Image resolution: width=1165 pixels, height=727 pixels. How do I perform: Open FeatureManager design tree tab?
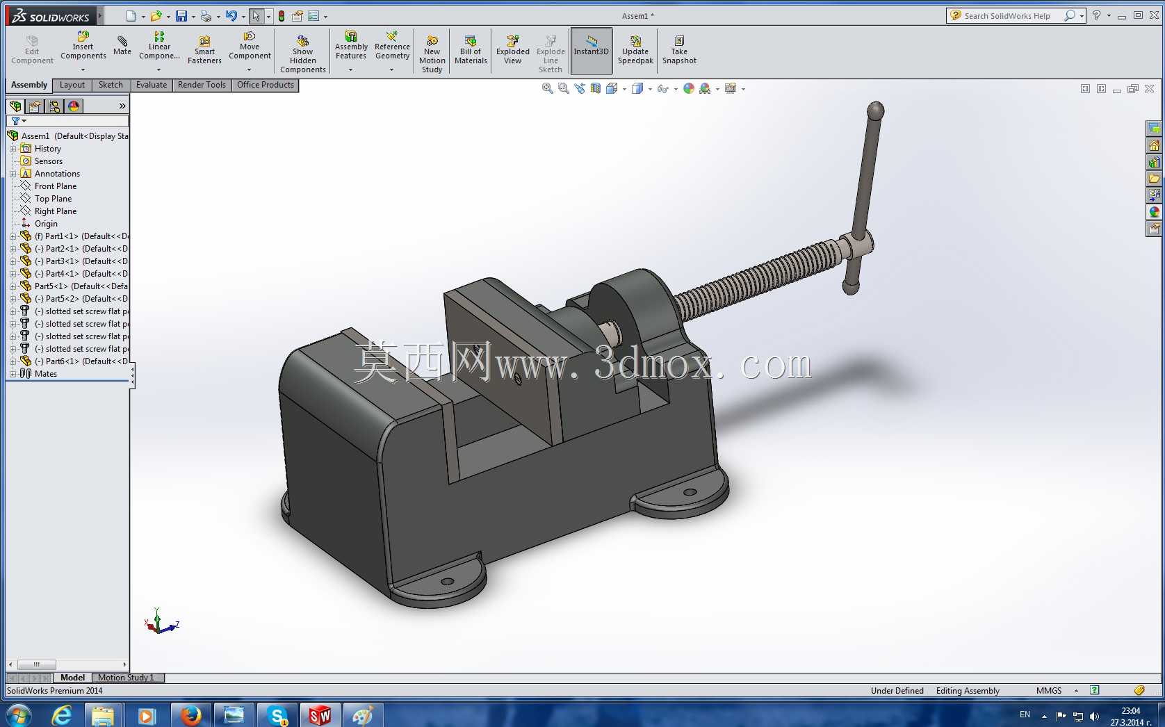15,106
